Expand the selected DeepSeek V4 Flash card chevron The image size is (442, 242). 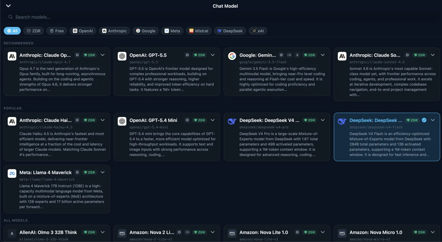433,120
